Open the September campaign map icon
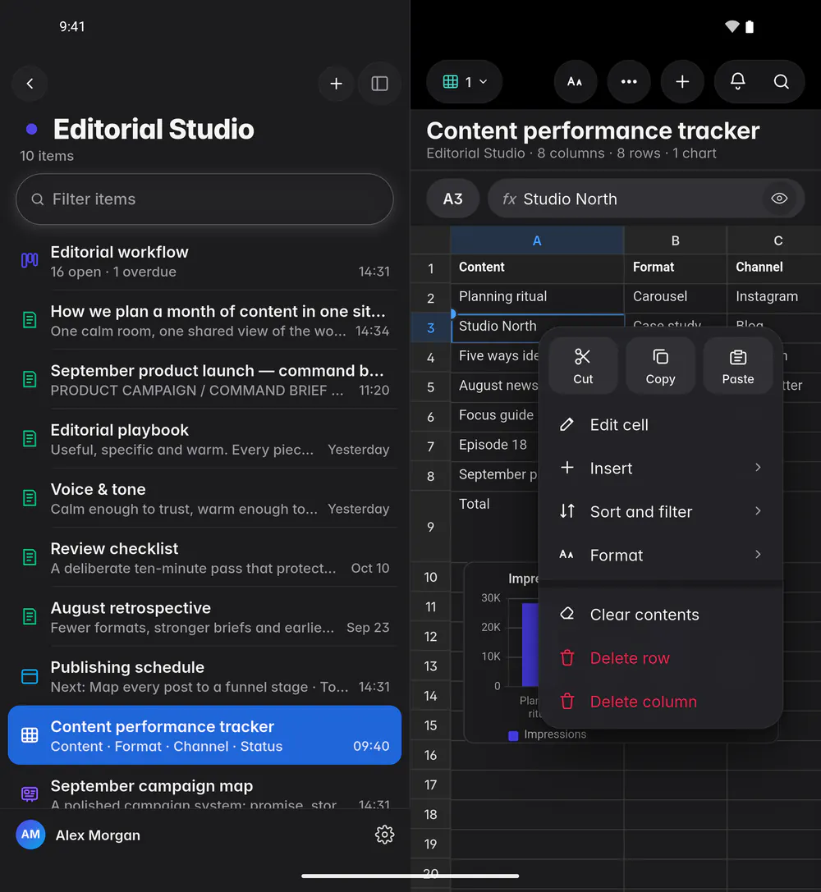821x892 pixels. (x=30, y=794)
